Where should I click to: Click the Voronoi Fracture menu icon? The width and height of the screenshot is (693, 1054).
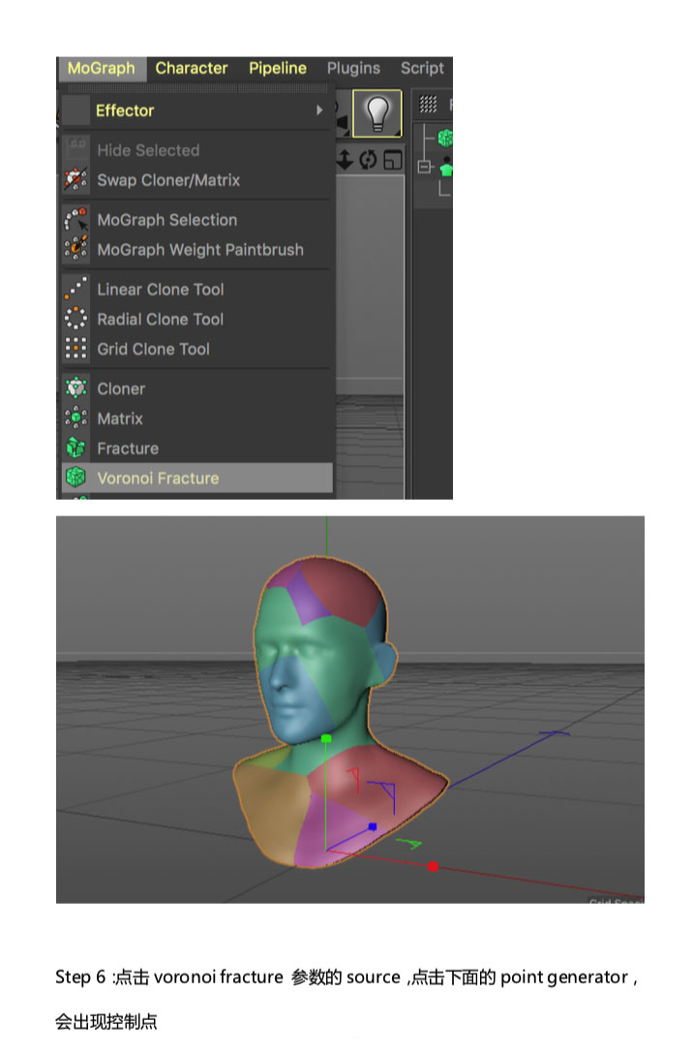(75, 478)
